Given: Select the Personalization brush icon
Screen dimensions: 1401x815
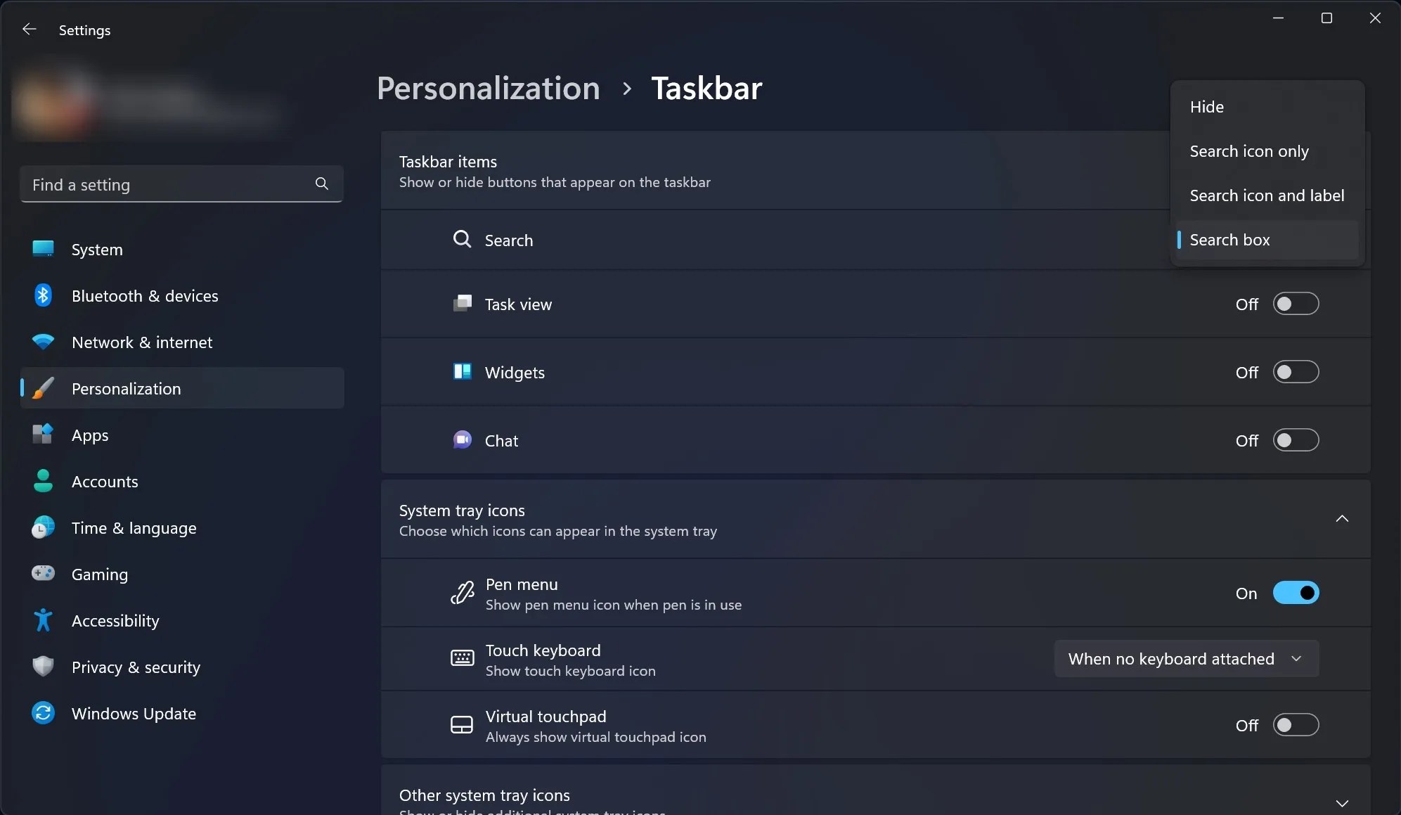Looking at the screenshot, I should 42,388.
